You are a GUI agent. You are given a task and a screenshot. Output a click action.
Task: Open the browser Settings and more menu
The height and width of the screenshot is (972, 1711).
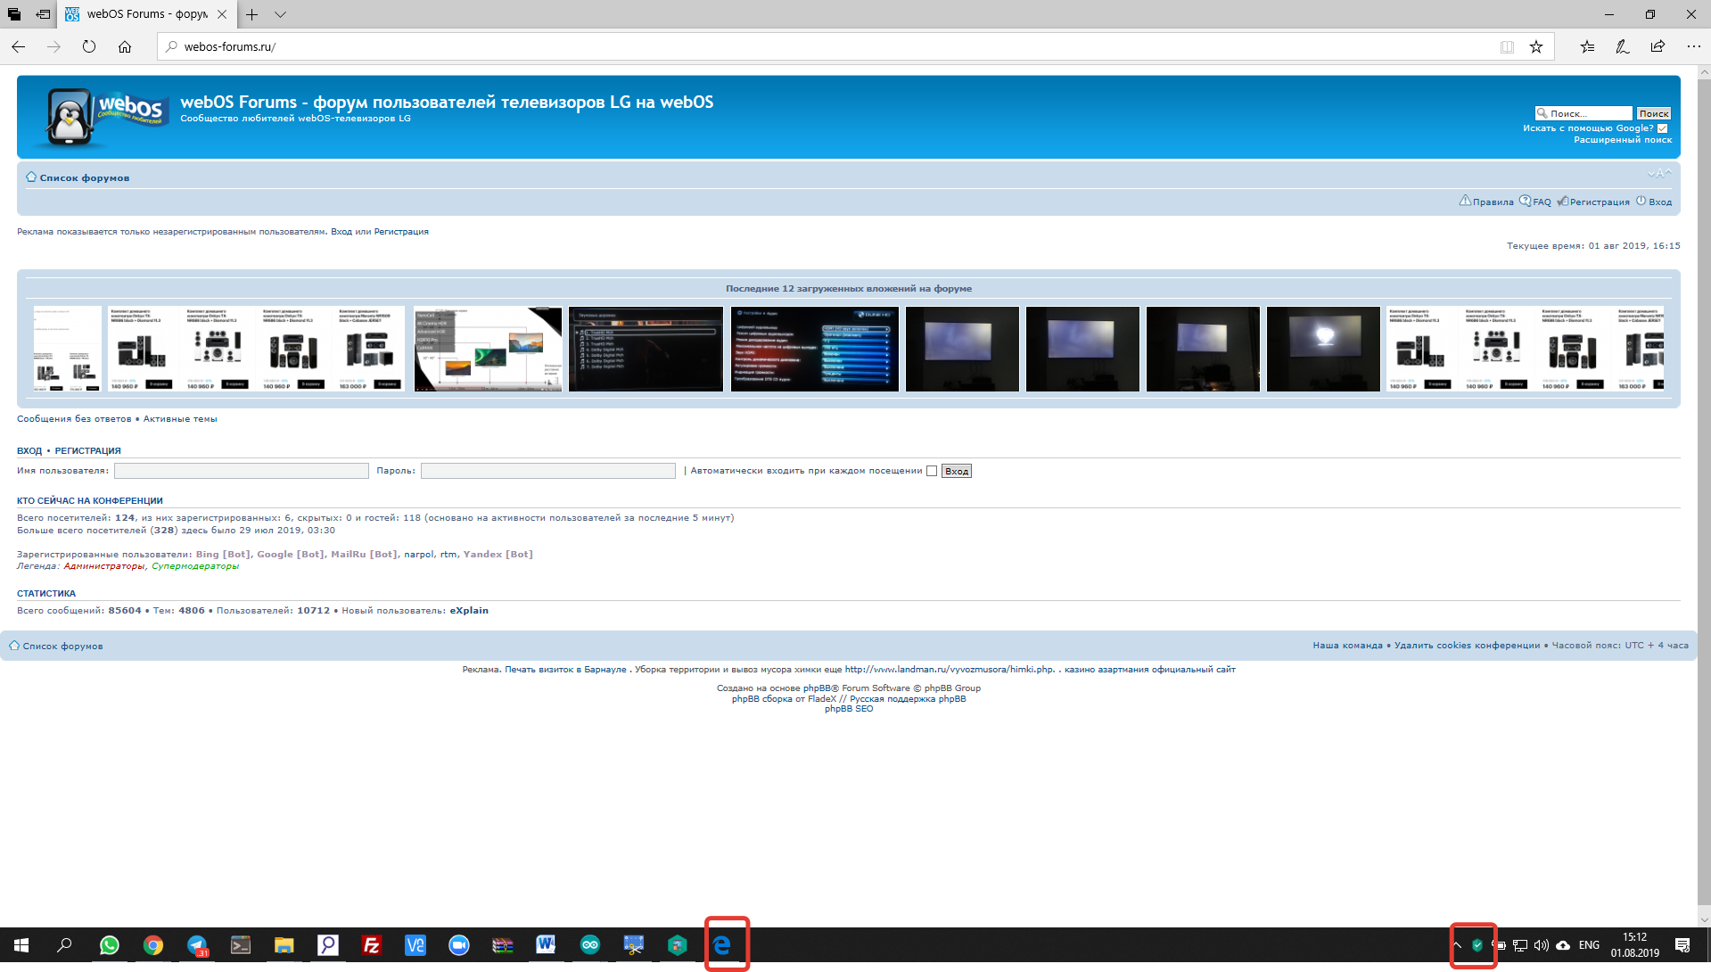tap(1693, 46)
